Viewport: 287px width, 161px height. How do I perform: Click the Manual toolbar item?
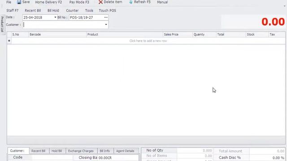[162, 2]
